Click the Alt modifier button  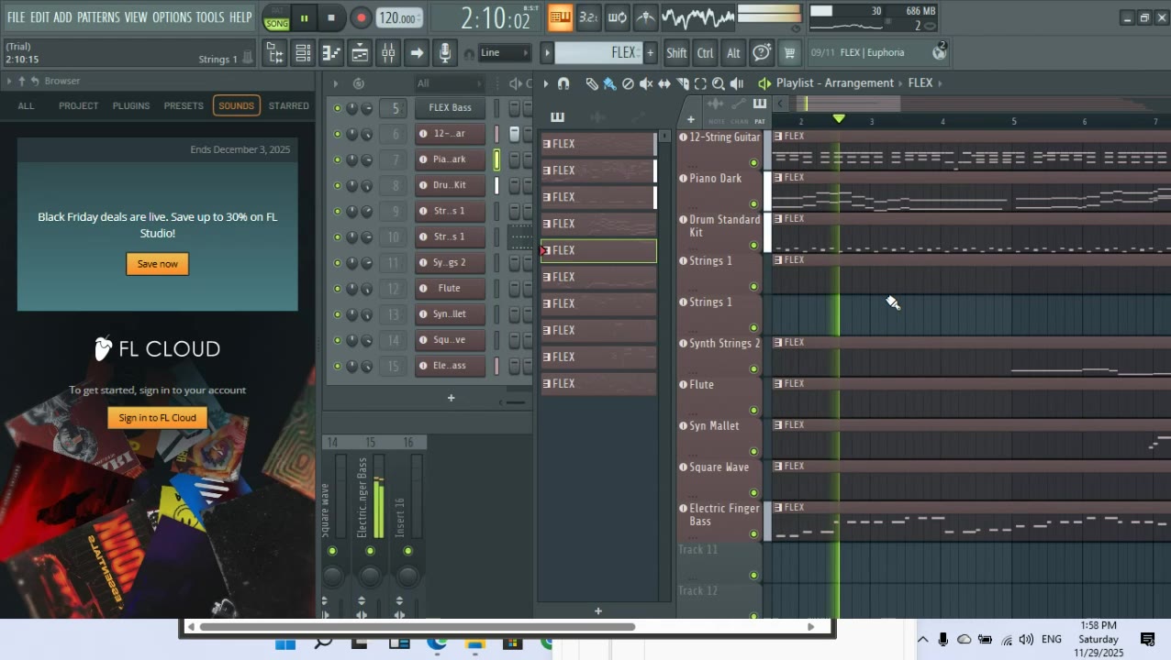tap(733, 53)
